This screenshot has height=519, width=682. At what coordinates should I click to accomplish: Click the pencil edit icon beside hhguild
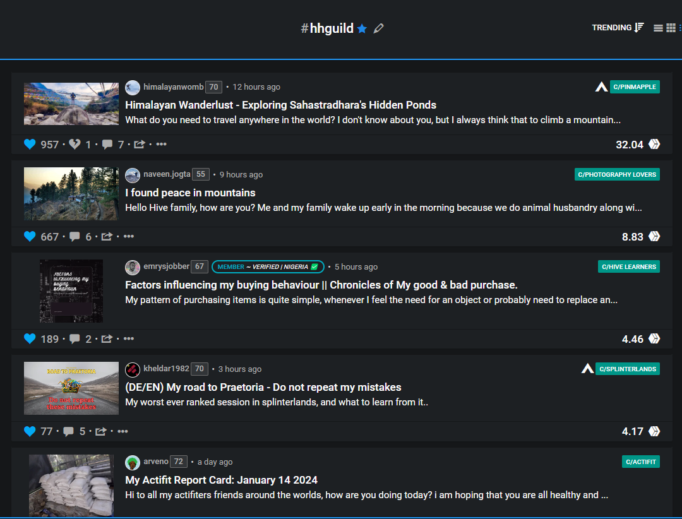tap(379, 28)
